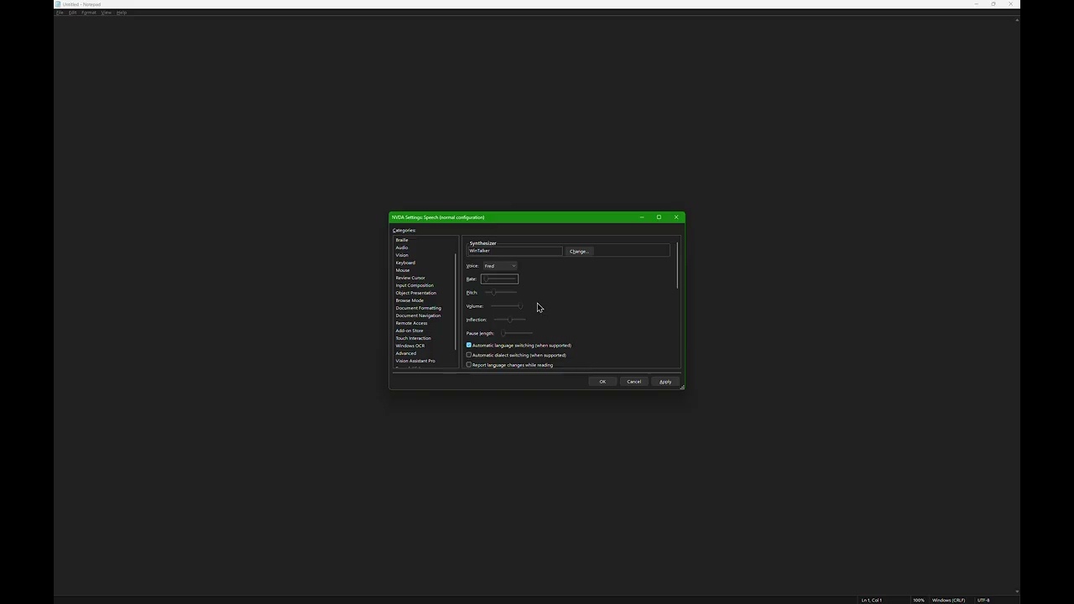Select the Braille category
The image size is (1074, 604).
tap(402, 240)
